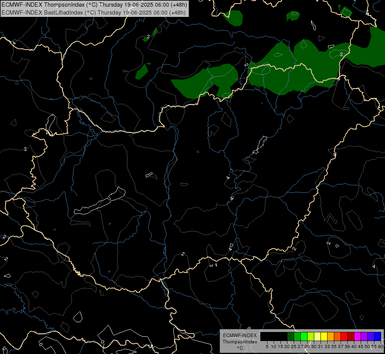Select the blue 55–60 legend swatch

(x=378, y=336)
